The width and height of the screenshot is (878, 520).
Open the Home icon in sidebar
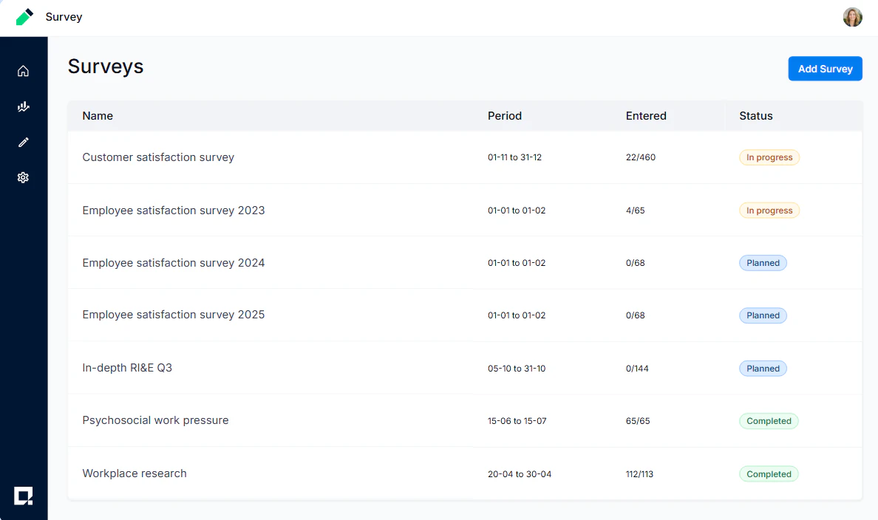[23, 70]
